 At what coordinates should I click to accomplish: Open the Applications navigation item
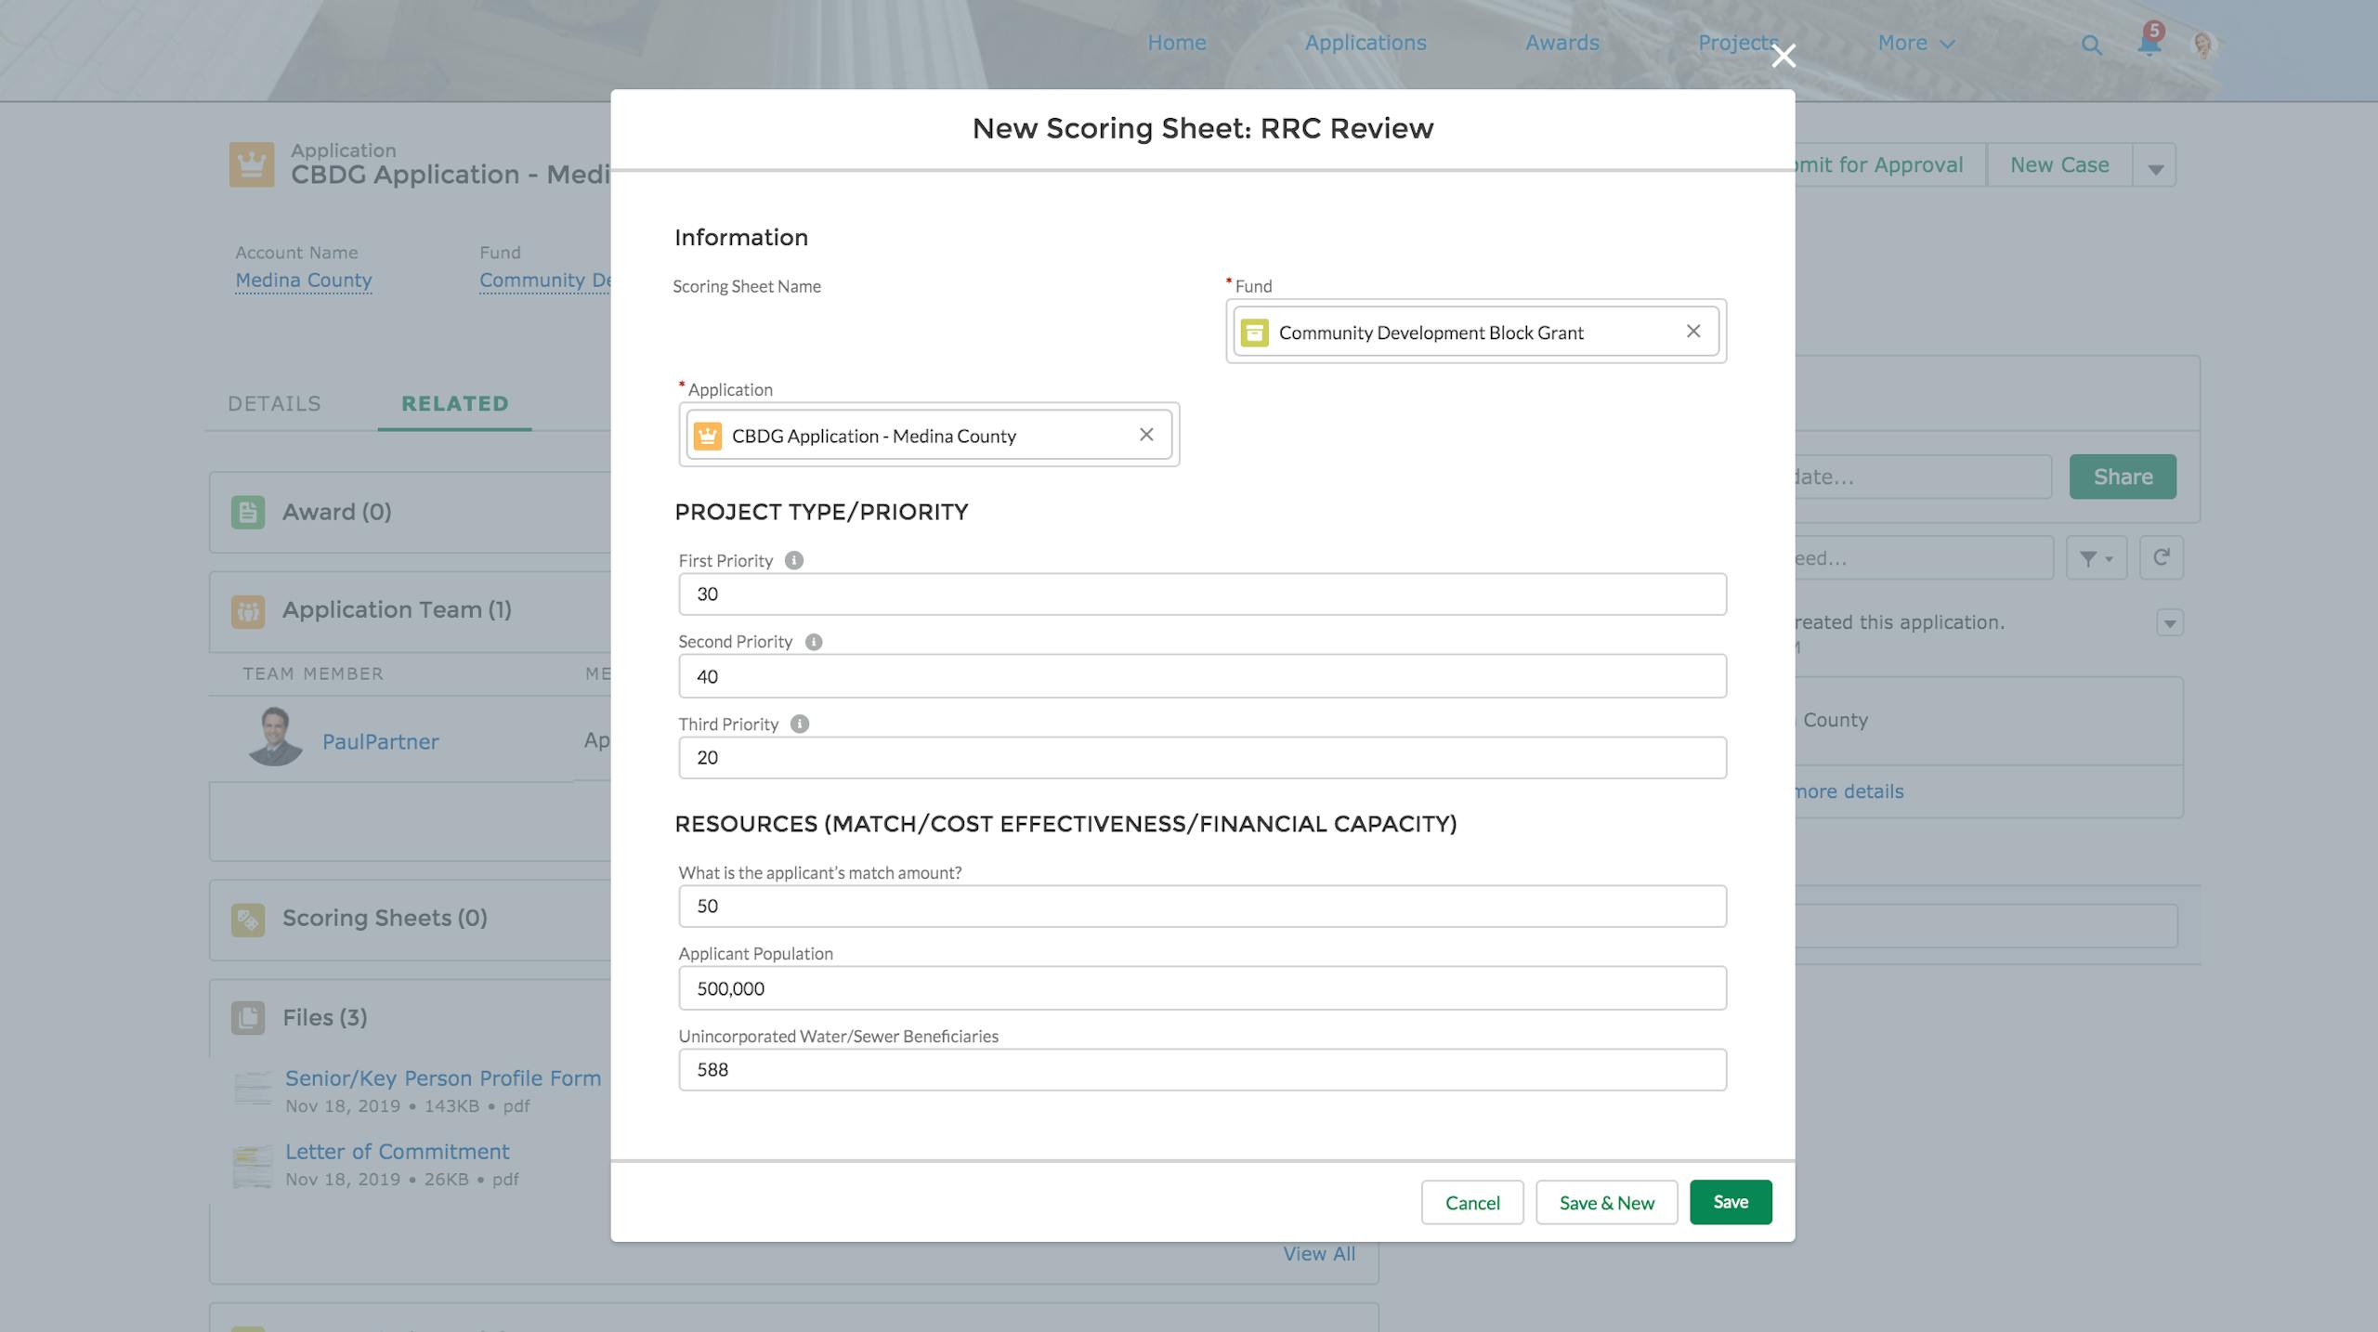coord(1365,43)
